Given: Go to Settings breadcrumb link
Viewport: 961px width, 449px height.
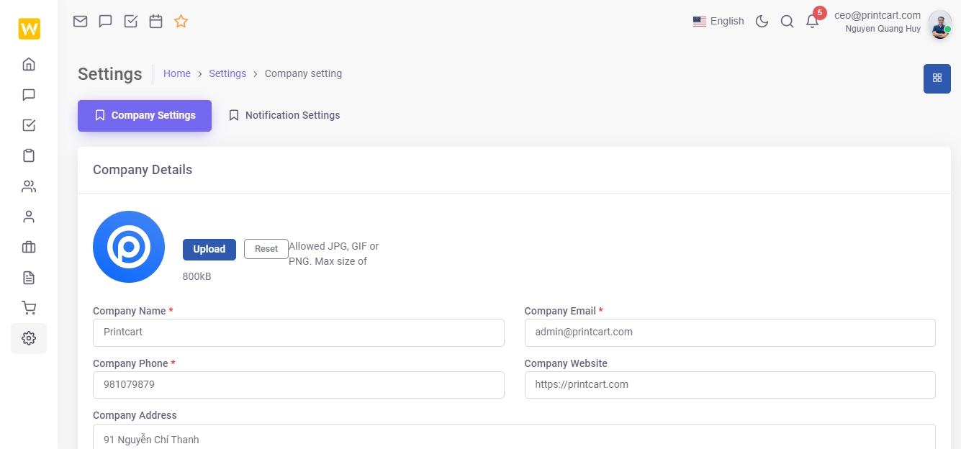Looking at the screenshot, I should [x=227, y=73].
